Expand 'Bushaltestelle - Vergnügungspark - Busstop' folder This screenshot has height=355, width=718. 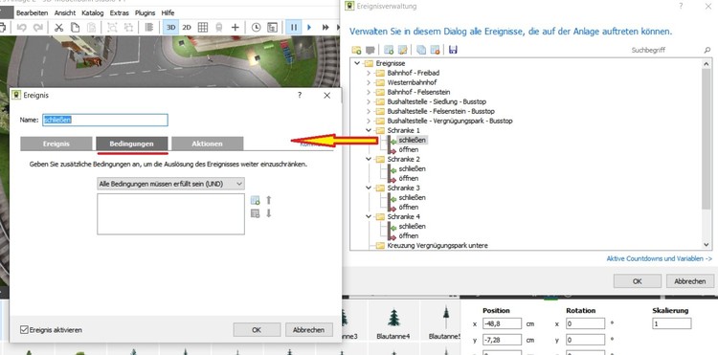click(x=369, y=121)
